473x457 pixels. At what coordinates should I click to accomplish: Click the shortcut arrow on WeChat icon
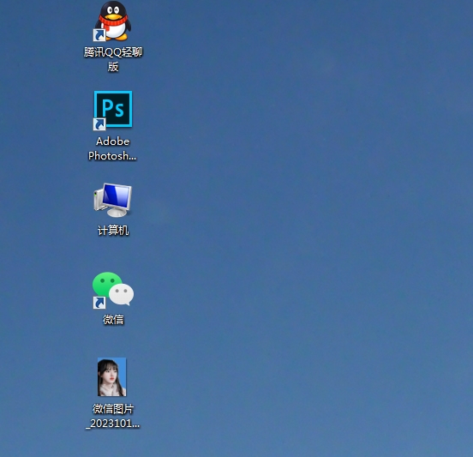[x=99, y=303]
